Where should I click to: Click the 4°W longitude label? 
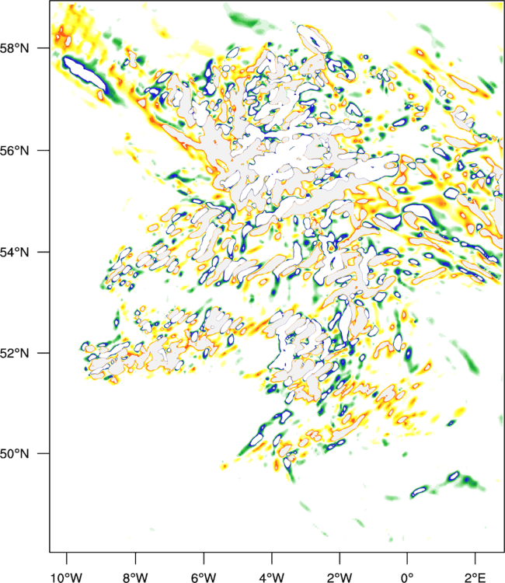click(x=272, y=578)
